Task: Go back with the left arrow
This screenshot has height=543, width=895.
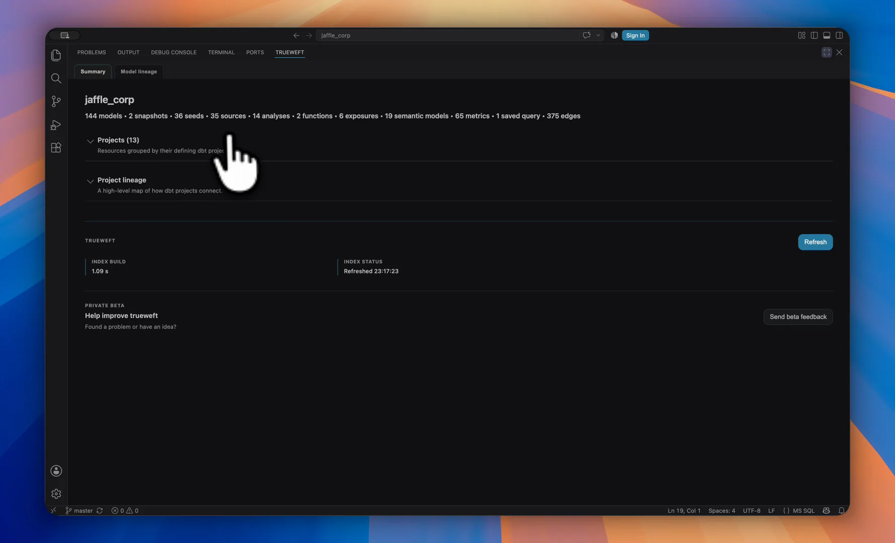Action: (x=296, y=35)
